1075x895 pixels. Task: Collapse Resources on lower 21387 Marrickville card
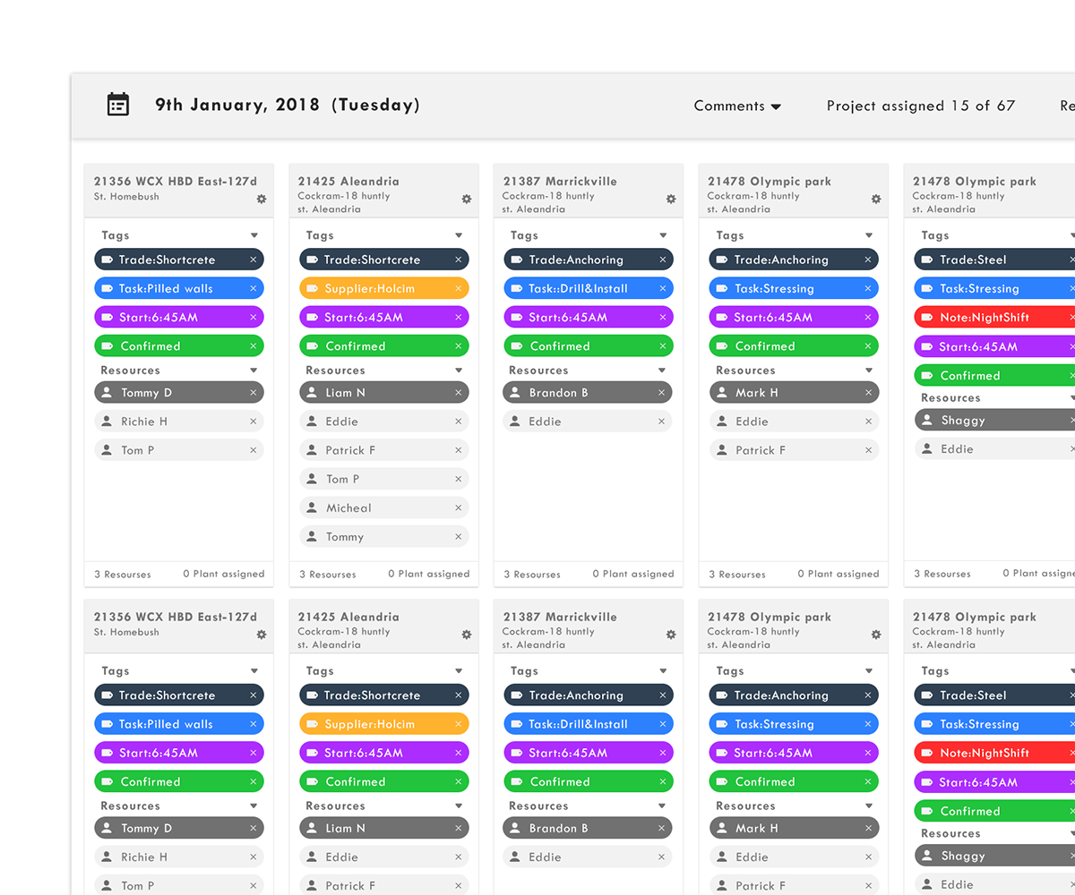(663, 806)
